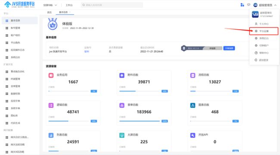Image resolution: width=280 pixels, height=155 pixels.
Task: Collapse the 超级管理员 user menu chevron
Action: (x=275, y=5)
